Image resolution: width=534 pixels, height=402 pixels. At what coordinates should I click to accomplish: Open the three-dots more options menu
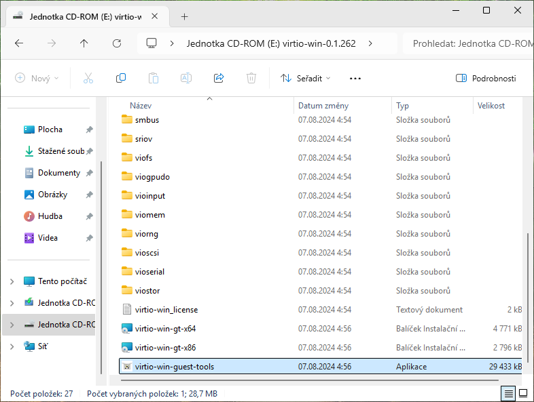pyautogui.click(x=355, y=79)
